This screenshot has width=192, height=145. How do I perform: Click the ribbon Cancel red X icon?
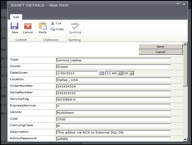(28, 26)
